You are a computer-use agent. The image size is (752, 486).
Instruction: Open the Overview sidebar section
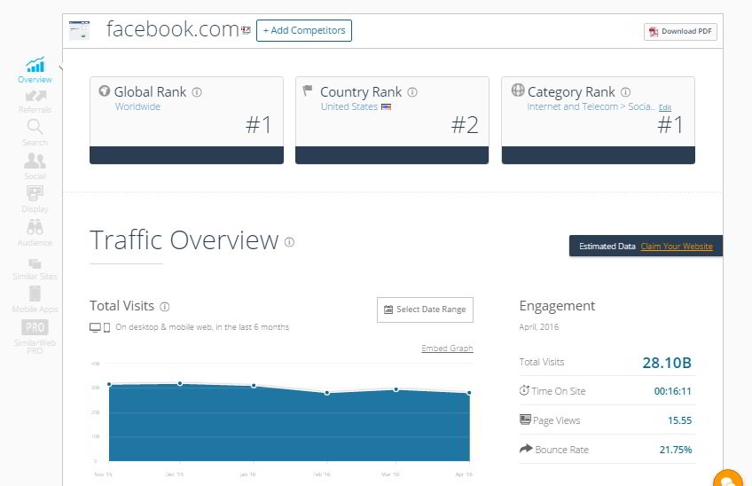pos(35,70)
